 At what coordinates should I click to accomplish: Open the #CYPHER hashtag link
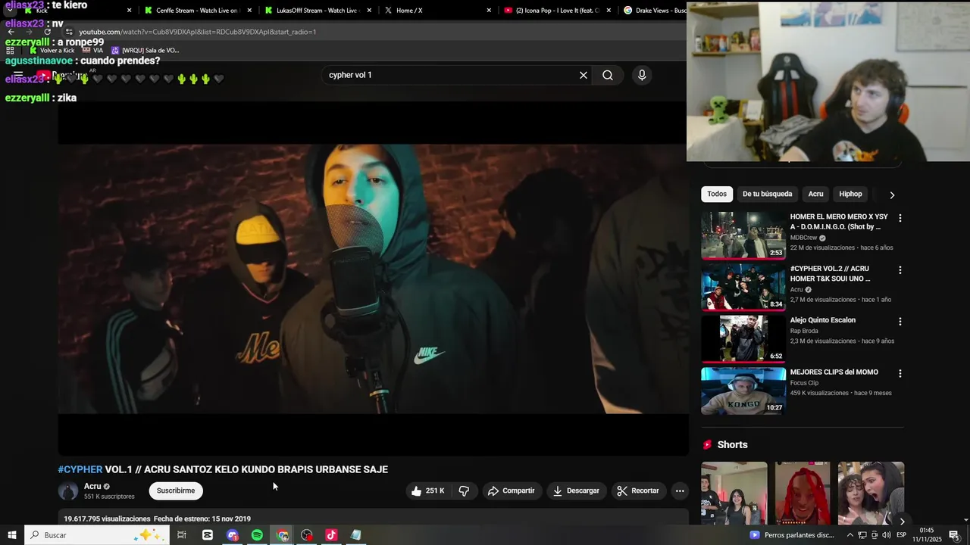click(x=80, y=469)
